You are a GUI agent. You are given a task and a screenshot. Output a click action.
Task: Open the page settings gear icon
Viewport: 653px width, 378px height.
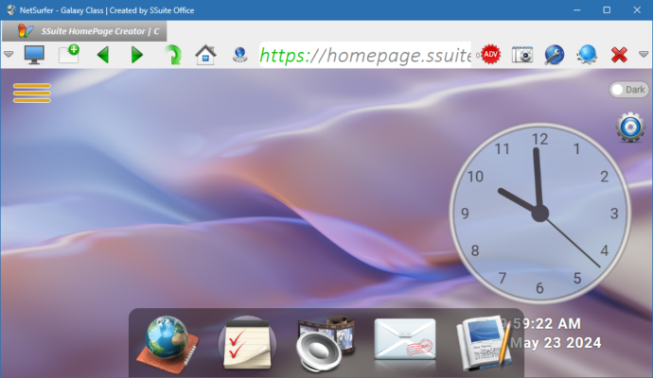630,128
